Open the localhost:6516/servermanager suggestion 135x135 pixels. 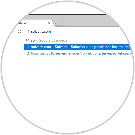pos(78,53)
